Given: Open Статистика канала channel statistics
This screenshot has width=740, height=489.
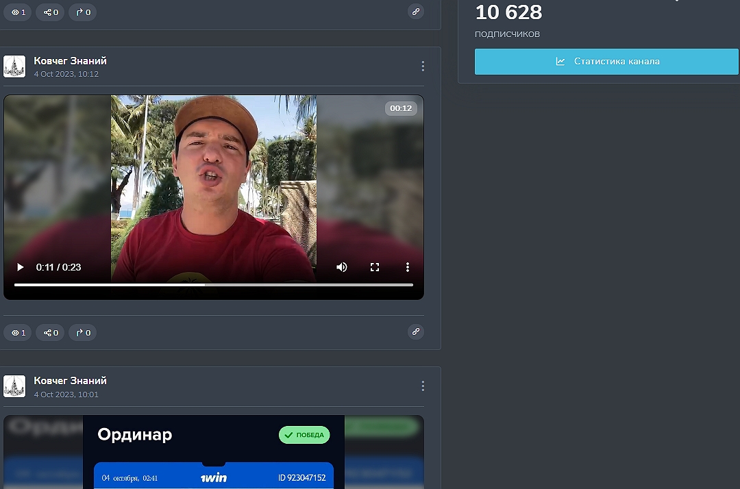Looking at the screenshot, I should 606,62.
